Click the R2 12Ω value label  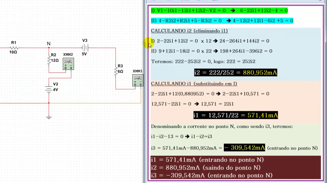pos(55,60)
